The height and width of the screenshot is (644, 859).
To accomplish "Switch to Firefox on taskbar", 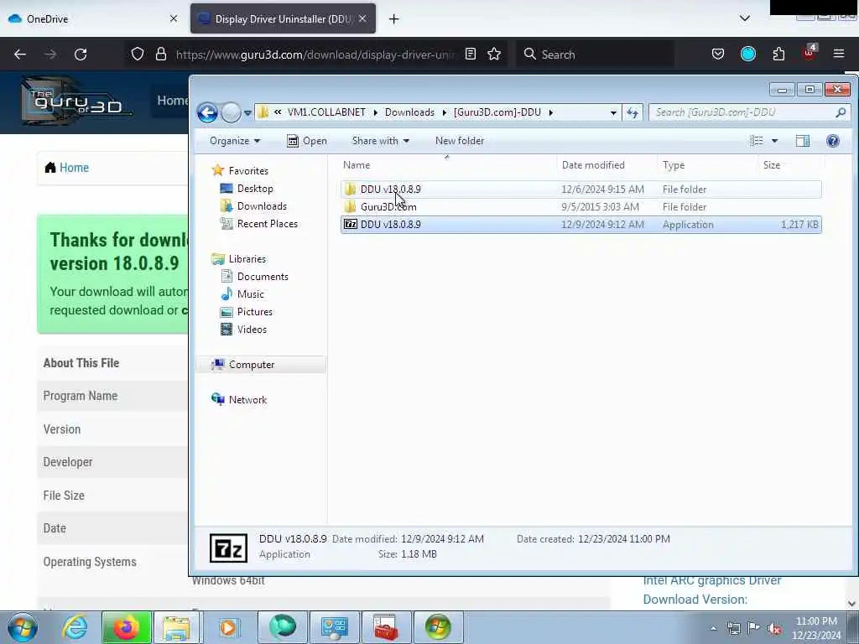I will (126, 627).
